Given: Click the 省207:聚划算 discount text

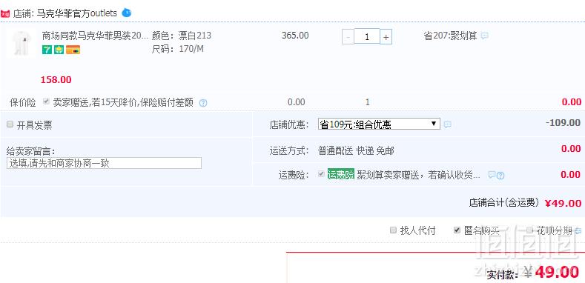Looking at the screenshot, I should coord(450,36).
